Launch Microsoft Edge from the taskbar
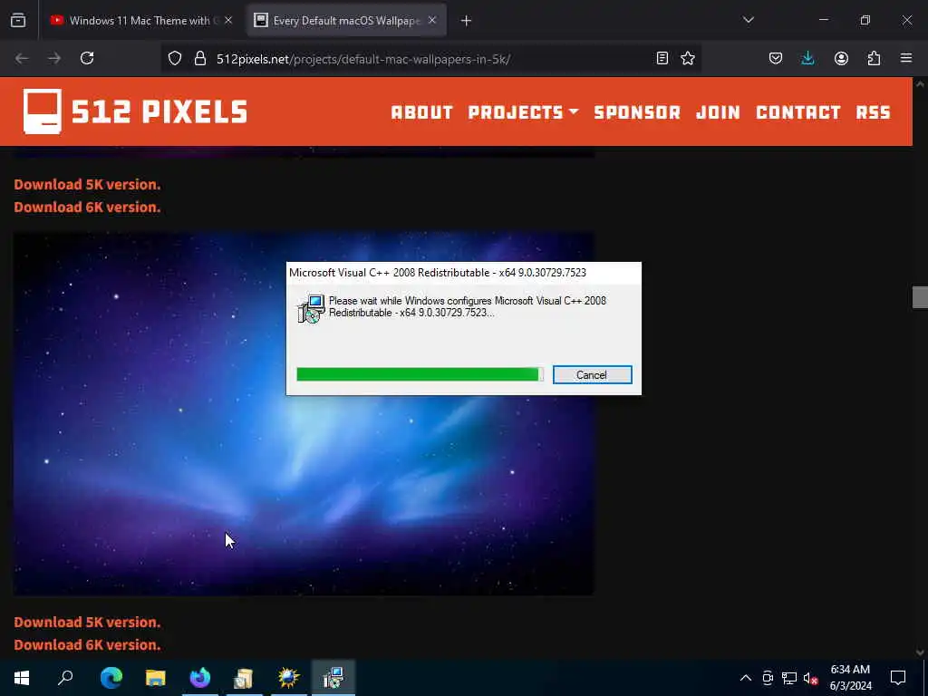 (111, 678)
